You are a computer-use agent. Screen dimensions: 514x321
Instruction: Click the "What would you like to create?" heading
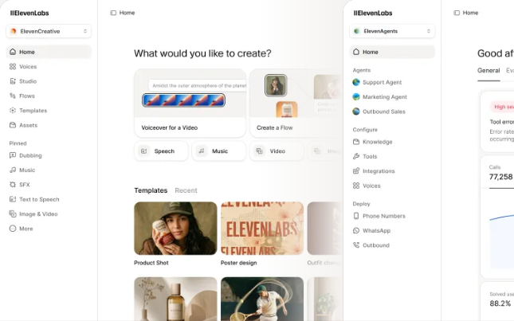pos(202,53)
